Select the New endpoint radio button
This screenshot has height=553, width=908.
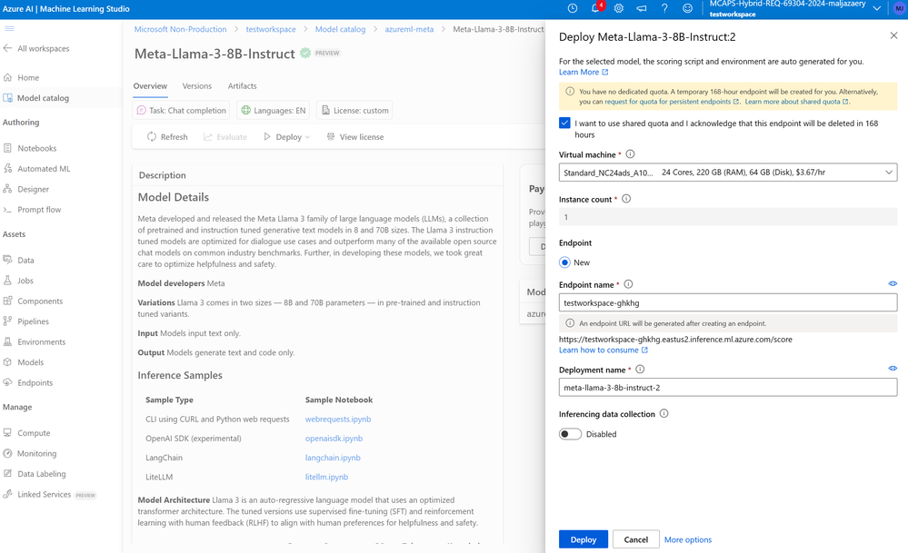pos(564,262)
